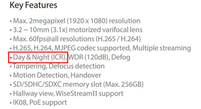The height and width of the screenshot is (109, 201).
Task: Click the bullet before Day & Night
Action: coord(11,58)
